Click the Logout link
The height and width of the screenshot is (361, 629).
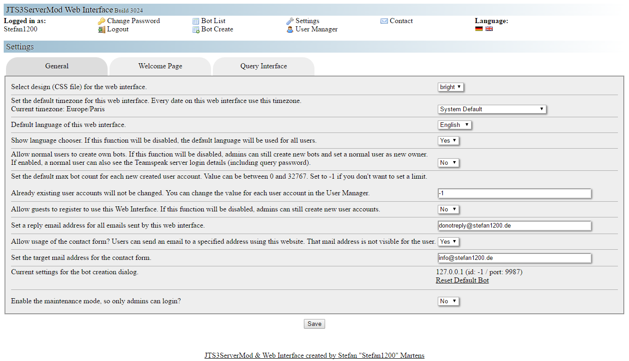pyautogui.click(x=118, y=29)
